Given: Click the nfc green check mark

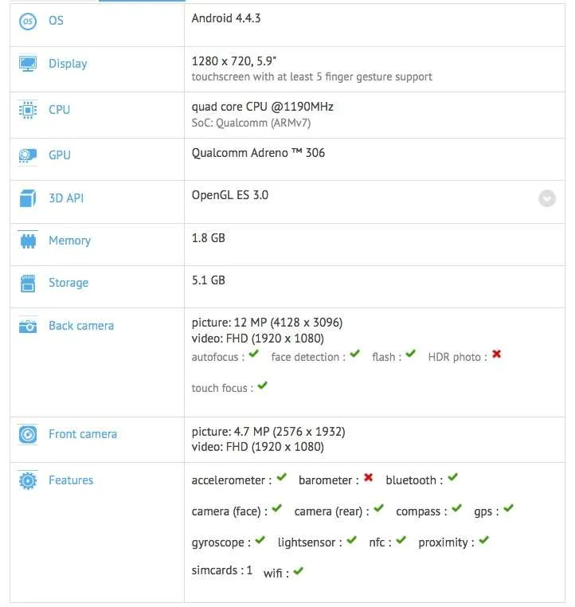Looking at the screenshot, I should click(401, 539).
